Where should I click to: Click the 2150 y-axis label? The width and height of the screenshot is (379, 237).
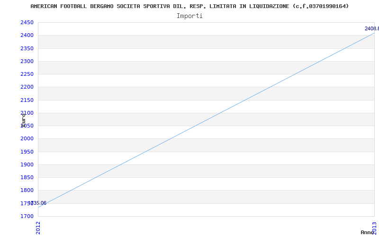point(27,100)
